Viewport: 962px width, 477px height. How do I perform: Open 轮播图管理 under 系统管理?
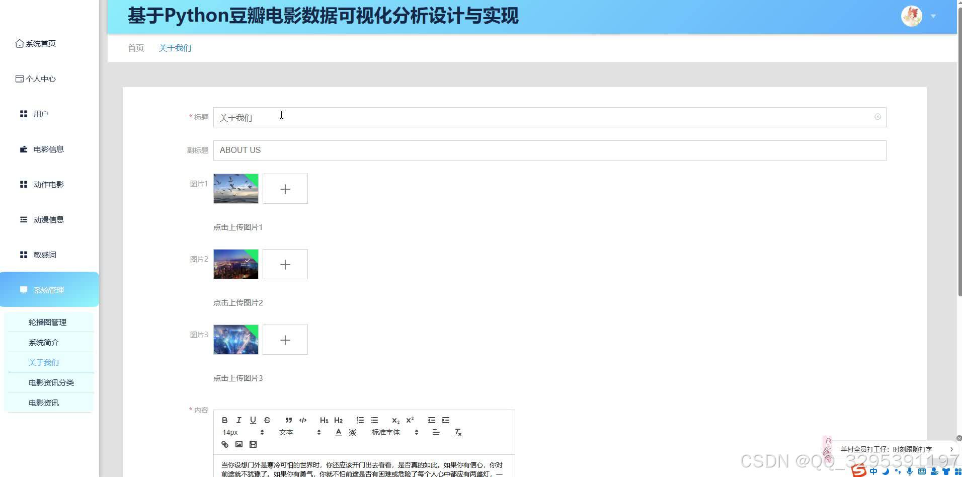47,322
